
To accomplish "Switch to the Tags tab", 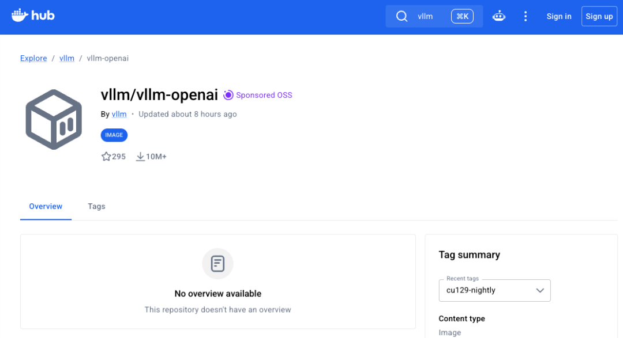I will [96, 206].
